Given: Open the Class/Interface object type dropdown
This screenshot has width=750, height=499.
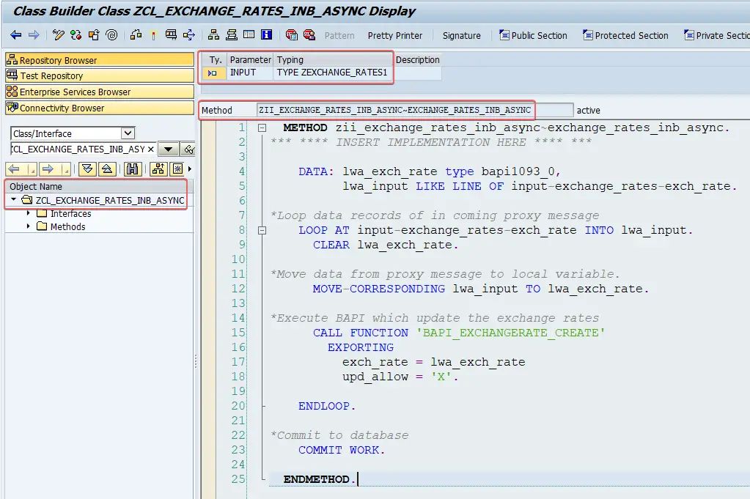Looking at the screenshot, I should click(128, 133).
